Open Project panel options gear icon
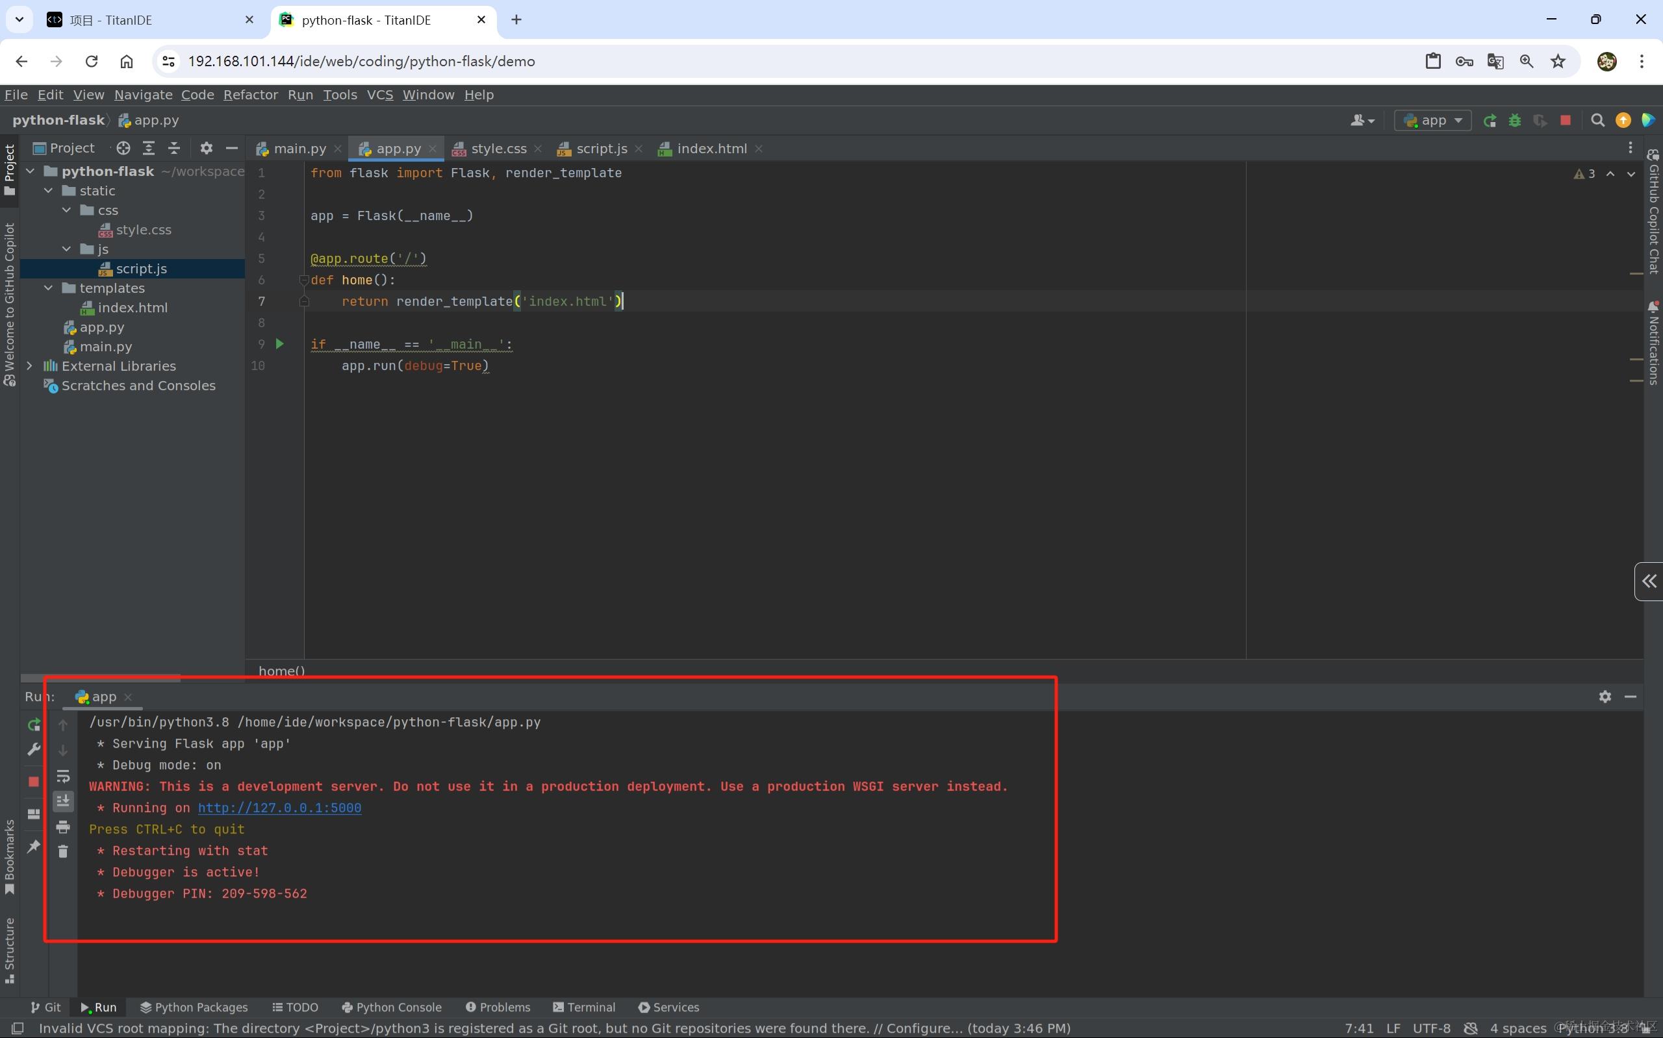Viewport: 1663px width, 1038px height. tap(206, 148)
